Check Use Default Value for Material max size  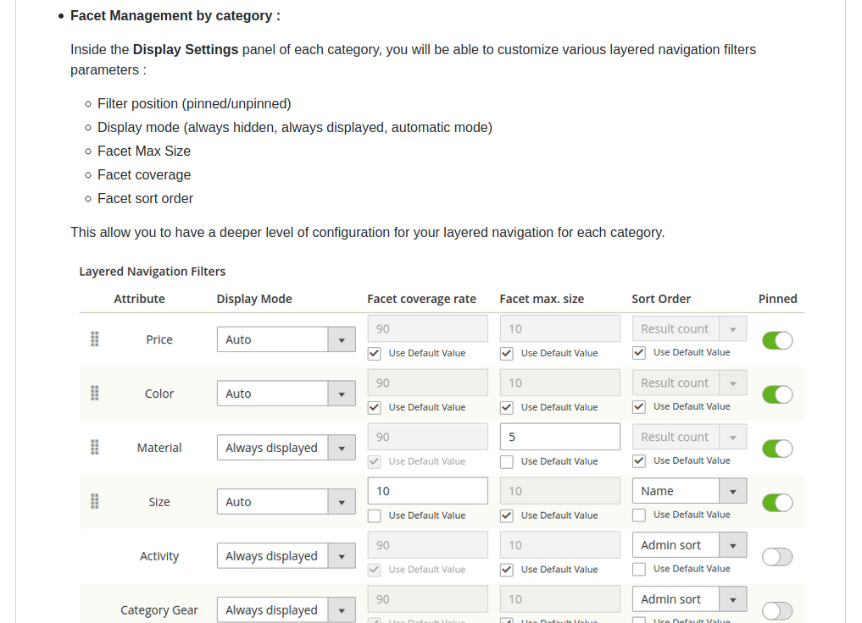(x=506, y=461)
